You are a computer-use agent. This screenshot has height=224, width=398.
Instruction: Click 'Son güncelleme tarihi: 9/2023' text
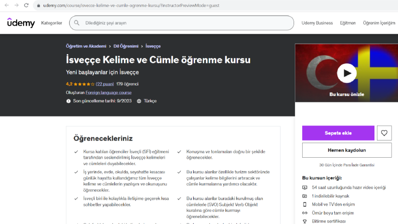(102, 101)
